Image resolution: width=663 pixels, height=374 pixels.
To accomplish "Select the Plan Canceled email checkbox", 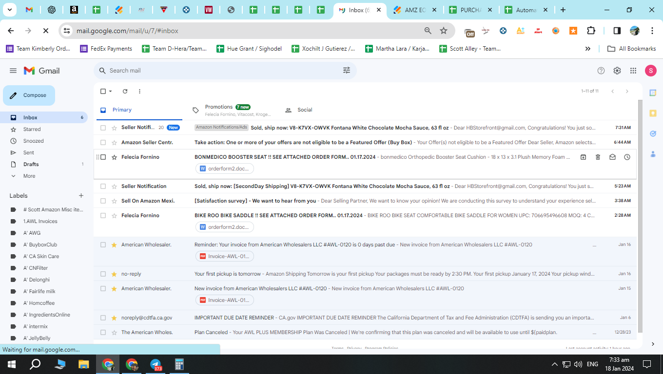I will pos(103,332).
